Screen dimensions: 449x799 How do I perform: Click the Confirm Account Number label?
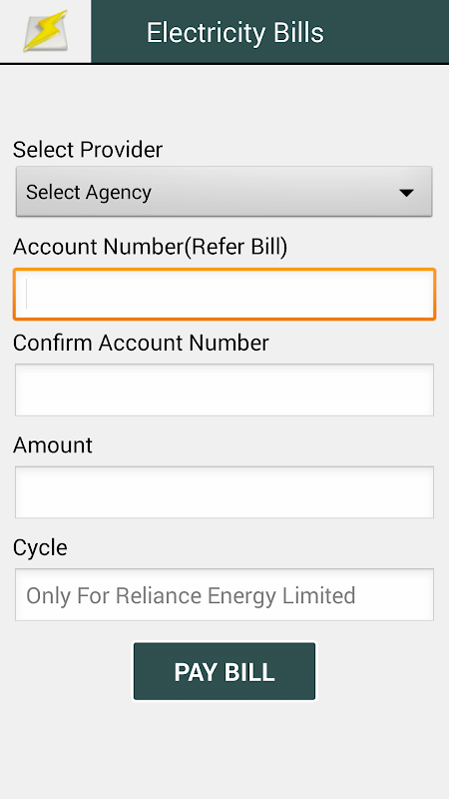tap(141, 343)
